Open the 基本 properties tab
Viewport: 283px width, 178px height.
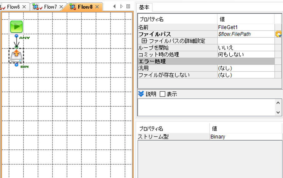click(x=144, y=7)
